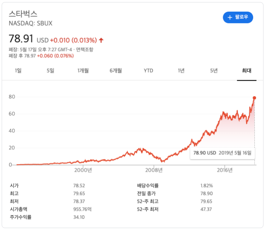Click the 배당수익률 value 1.82%
Viewport: 266px width, 231px height.
[x=207, y=186]
